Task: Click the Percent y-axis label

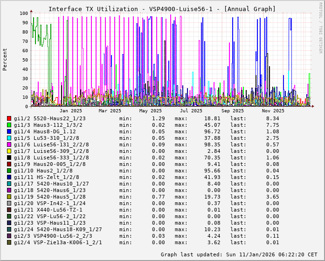Action: pos(5,59)
